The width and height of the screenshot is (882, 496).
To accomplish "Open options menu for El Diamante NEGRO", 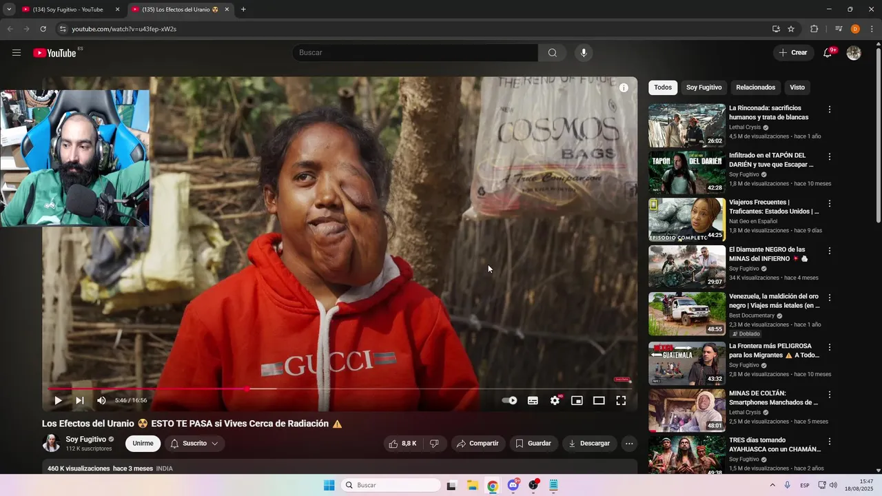I will pos(830,251).
